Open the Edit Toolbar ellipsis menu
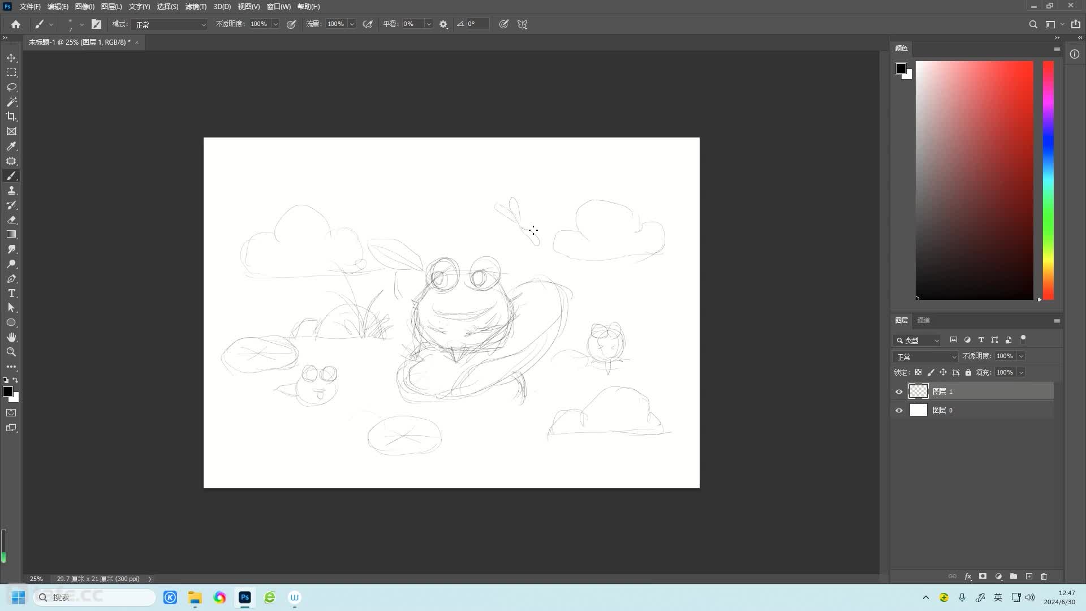 pyautogui.click(x=11, y=367)
